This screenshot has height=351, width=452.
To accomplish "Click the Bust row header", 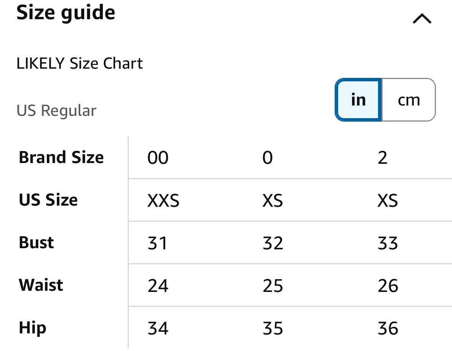I will click(x=36, y=242).
